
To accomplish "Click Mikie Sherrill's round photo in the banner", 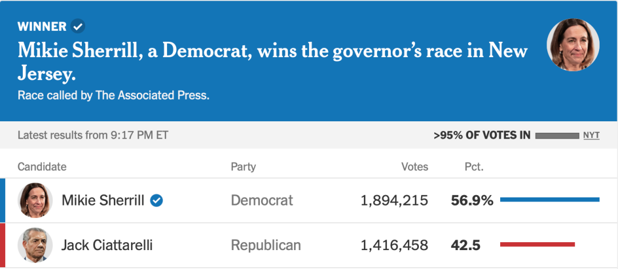I will point(573,45).
